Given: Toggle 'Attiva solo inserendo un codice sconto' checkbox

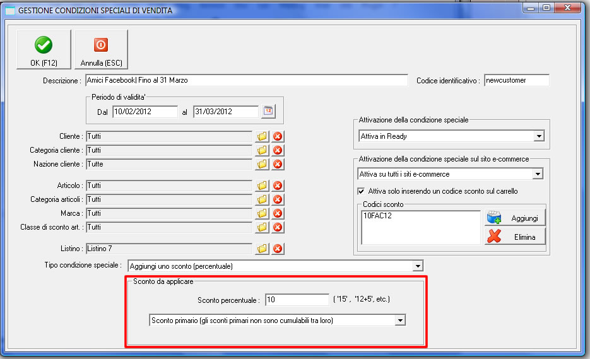Looking at the screenshot, I should (x=361, y=191).
